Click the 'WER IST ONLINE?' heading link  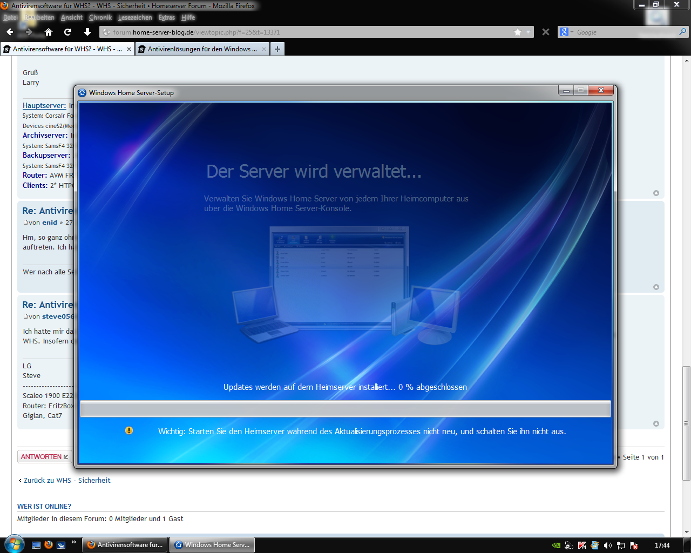point(44,506)
